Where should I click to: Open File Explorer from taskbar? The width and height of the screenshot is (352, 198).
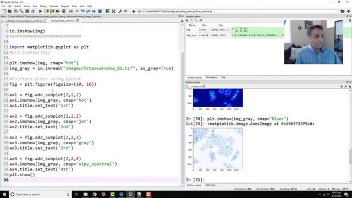tap(86, 194)
